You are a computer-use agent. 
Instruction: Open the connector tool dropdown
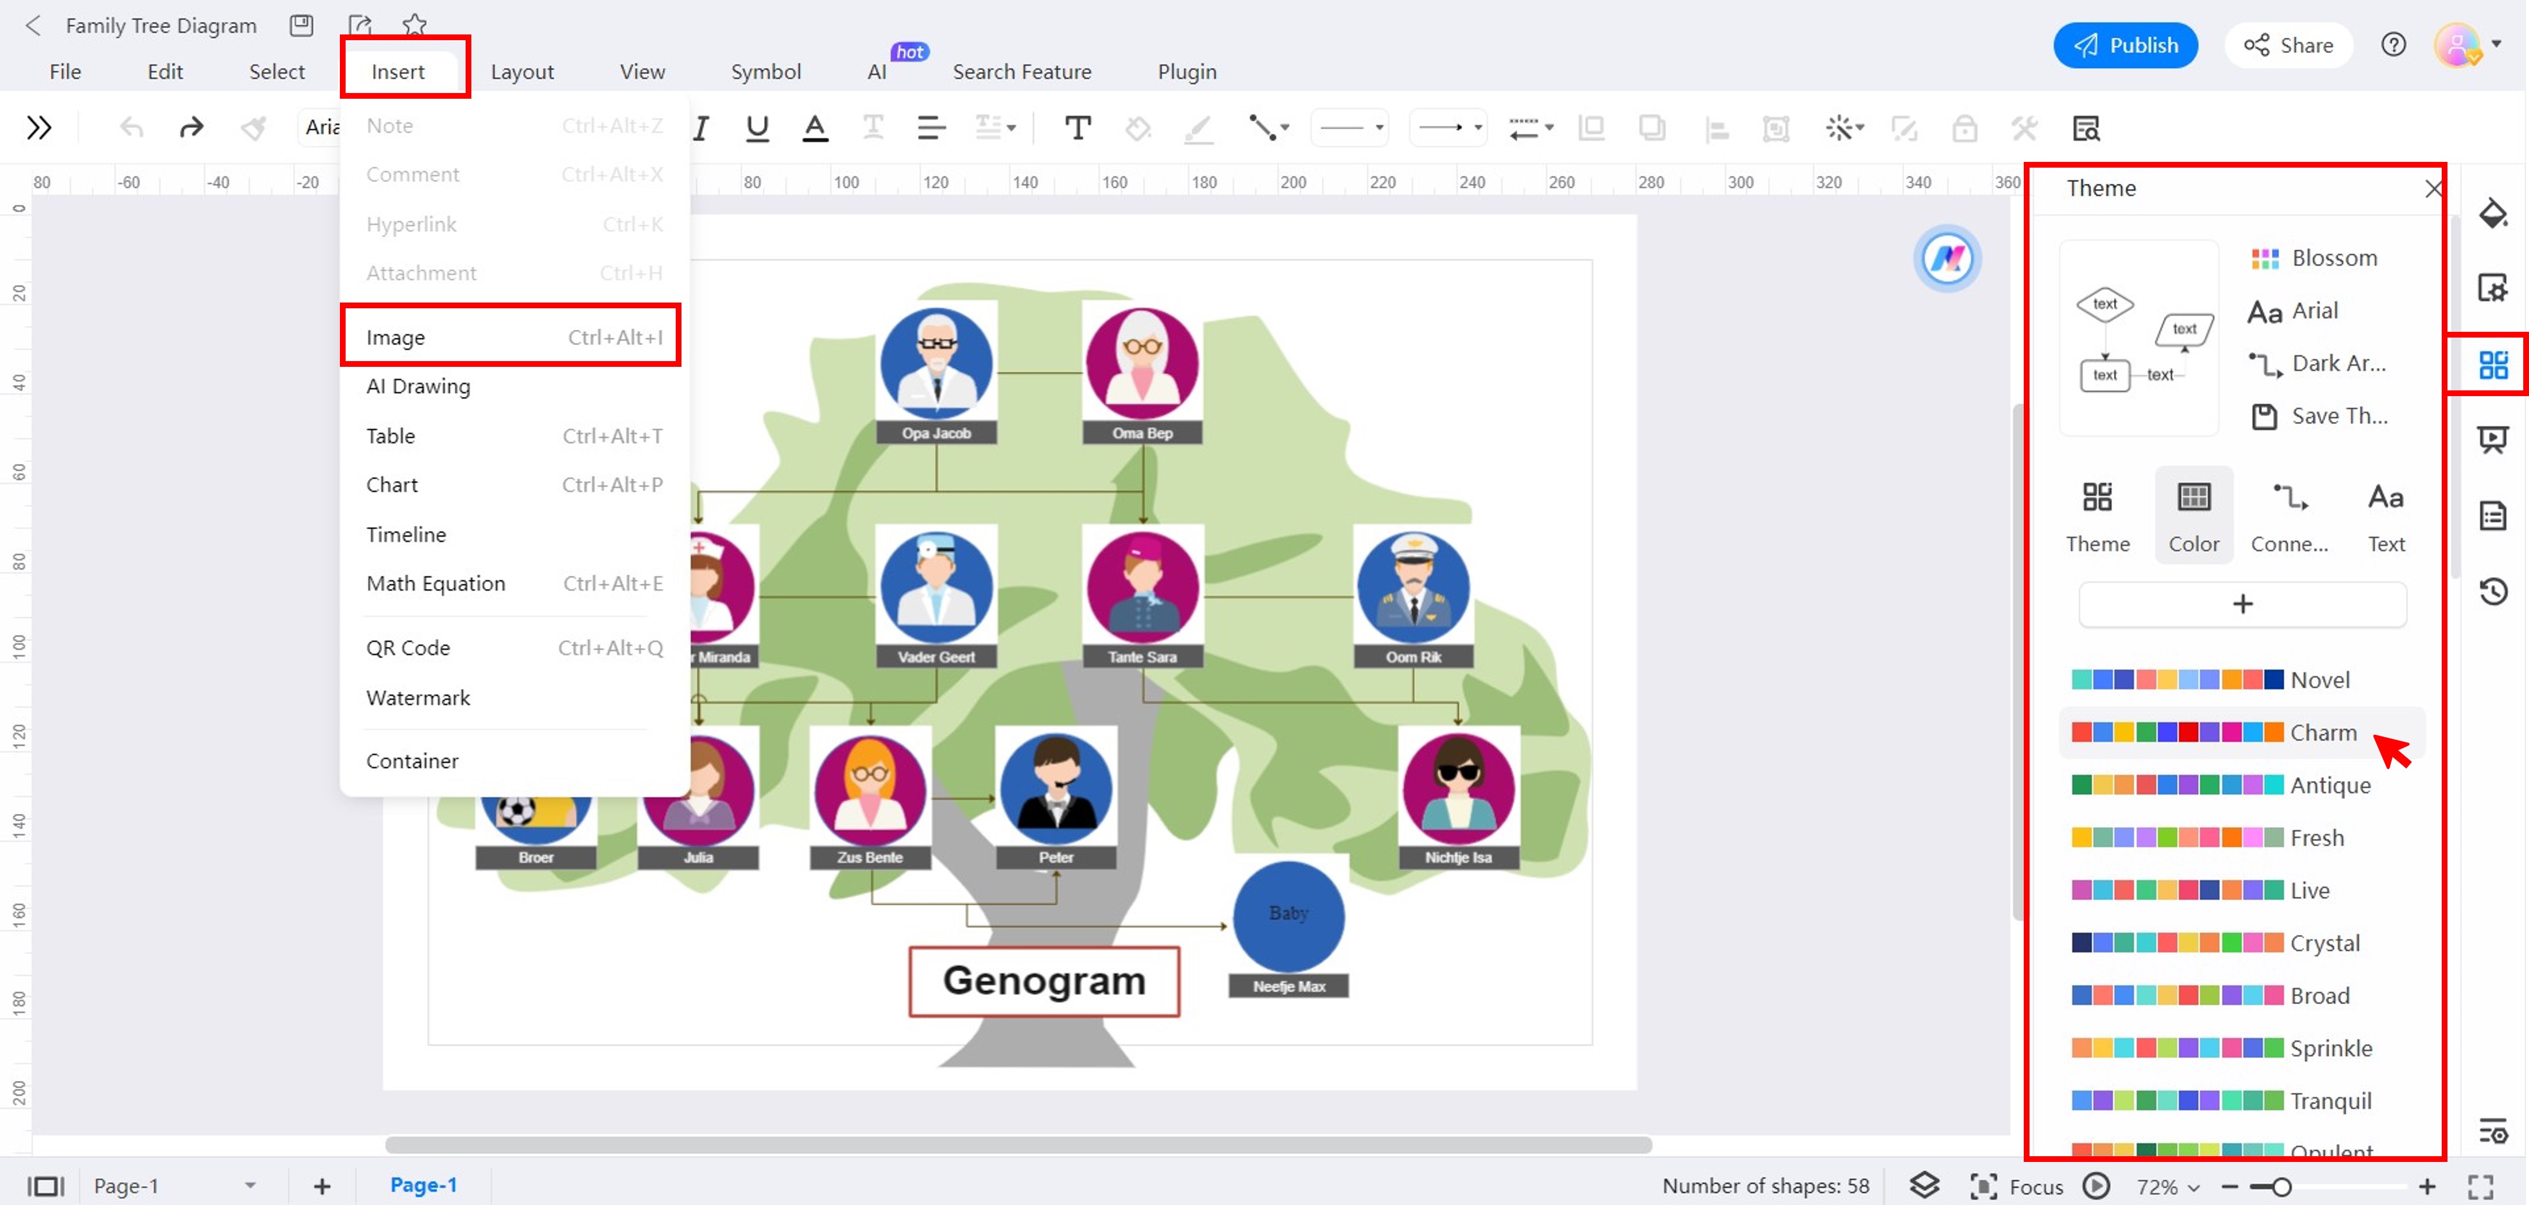1268,127
